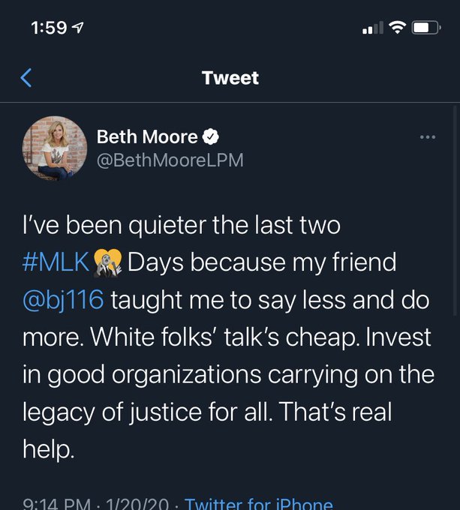Image resolution: width=460 pixels, height=510 pixels.
Task: Tap the Twitter for iPhone source link
Action: (x=259, y=504)
